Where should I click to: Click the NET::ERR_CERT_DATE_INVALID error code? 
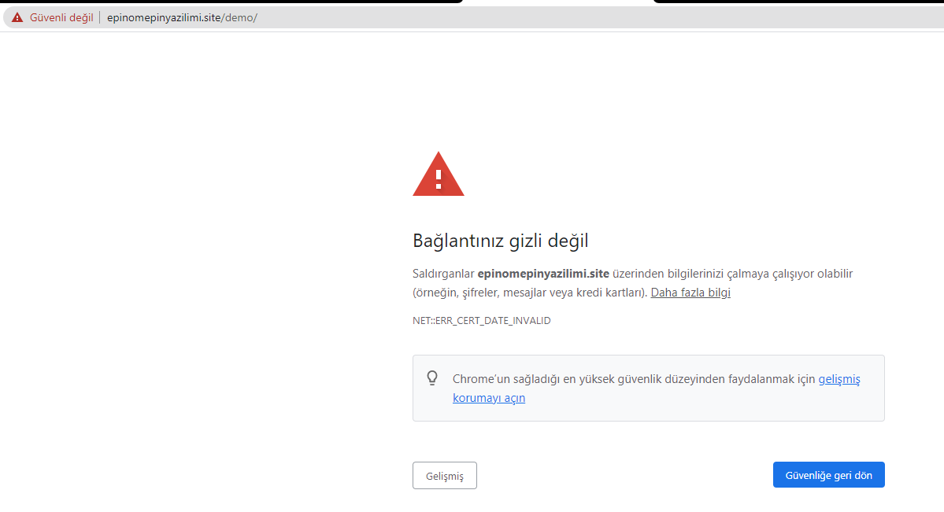pos(481,321)
